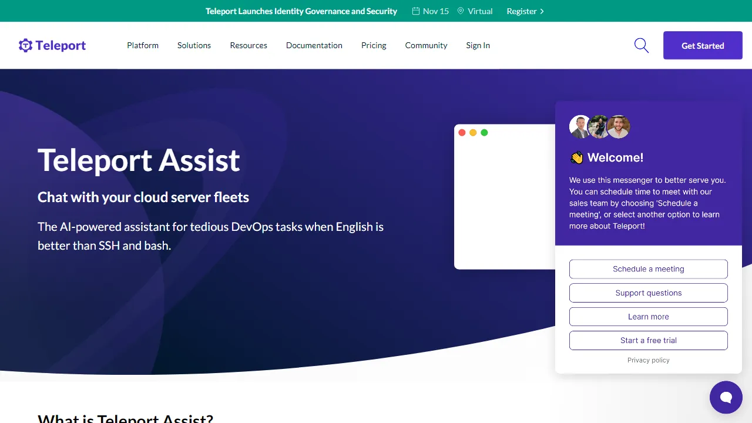Click the 'Virtual' text in banner
The height and width of the screenshot is (423, 752).
[480, 11]
